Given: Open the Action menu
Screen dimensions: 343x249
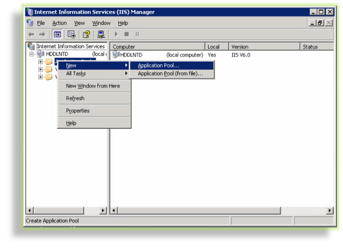Looking at the screenshot, I should point(59,23).
